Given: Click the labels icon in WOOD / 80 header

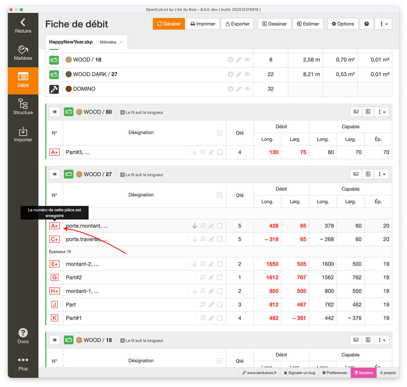Looking at the screenshot, I should [x=356, y=112].
